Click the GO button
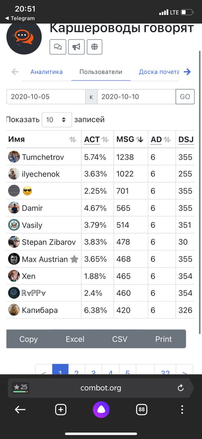 185,97
